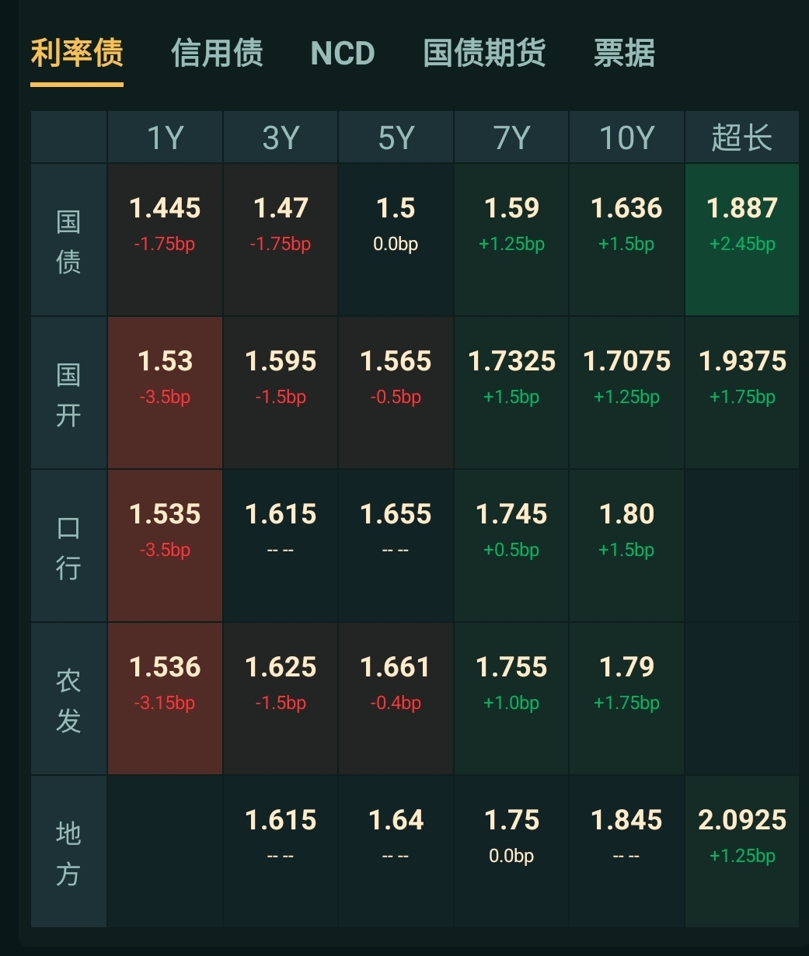
Task: Click 口行 5Y yield 1.655
Action: tap(396, 529)
